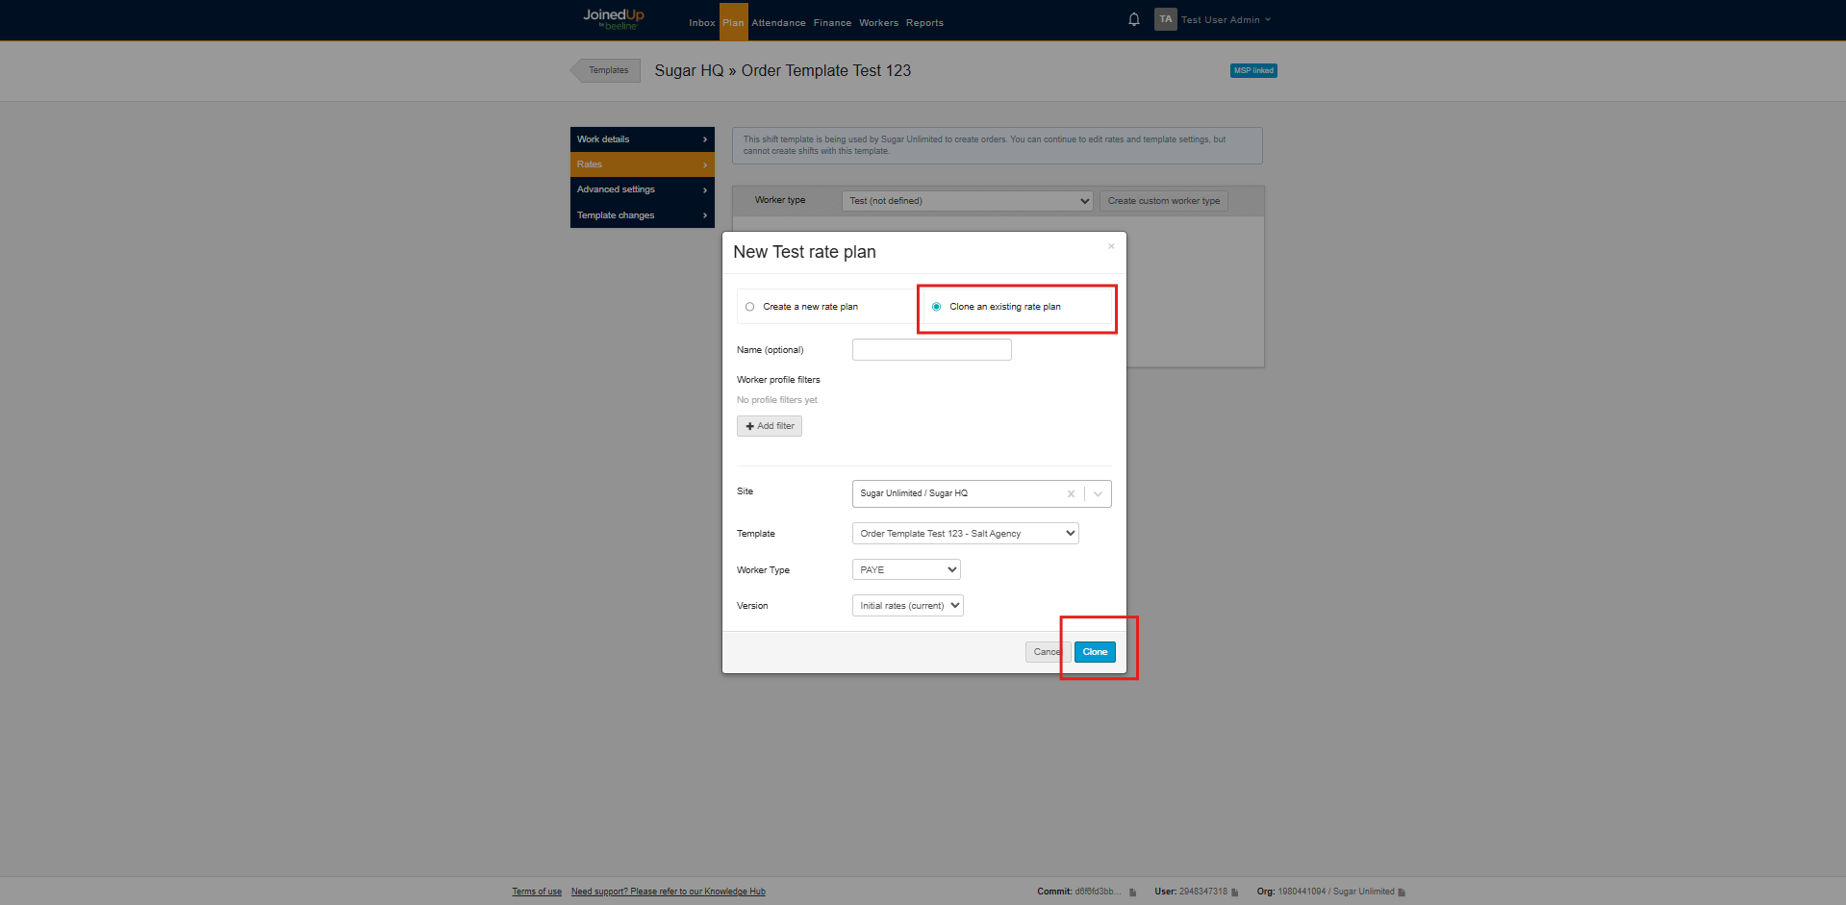Open the Worker Type PAYE dropdown
Screen dimensions: 1846x905
(906, 570)
